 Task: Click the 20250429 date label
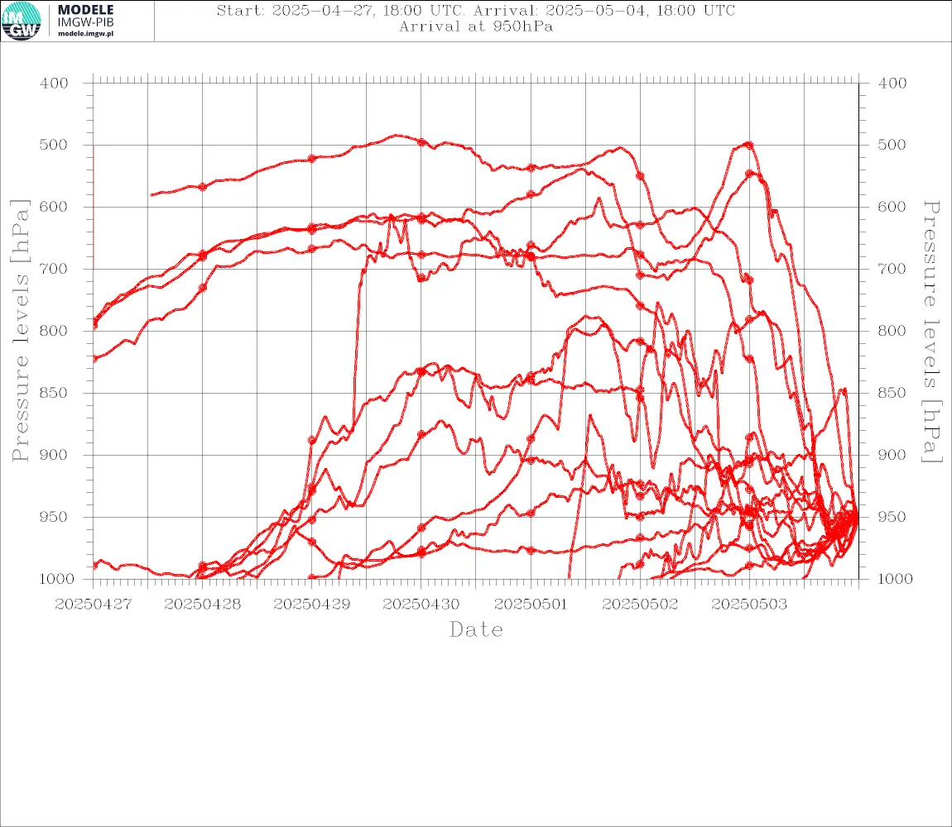[x=312, y=605]
